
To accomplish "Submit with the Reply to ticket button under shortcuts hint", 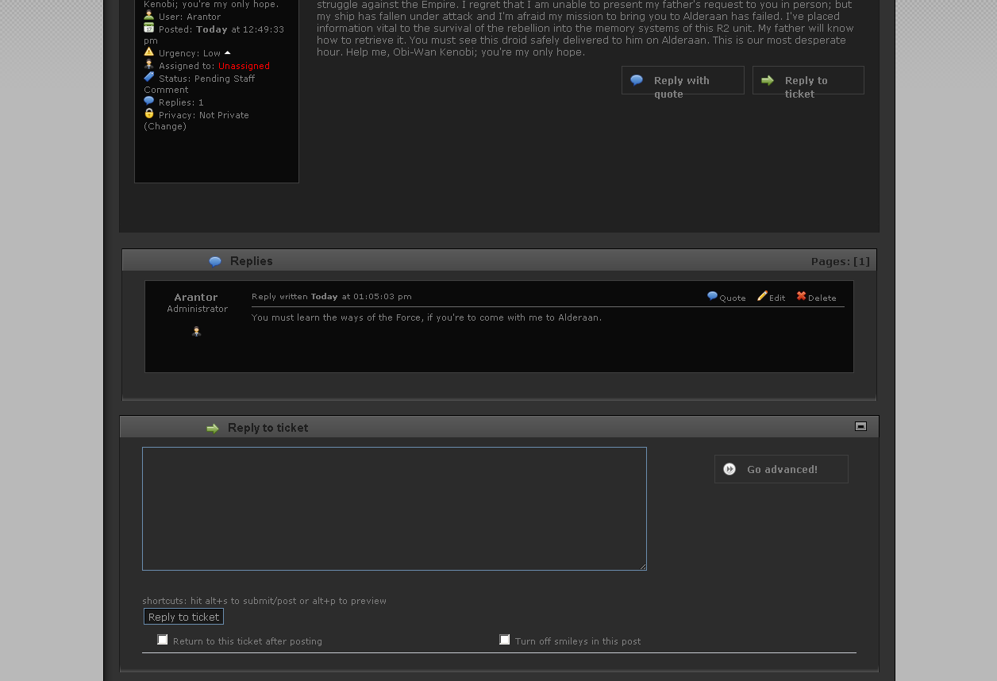I will click(x=183, y=617).
